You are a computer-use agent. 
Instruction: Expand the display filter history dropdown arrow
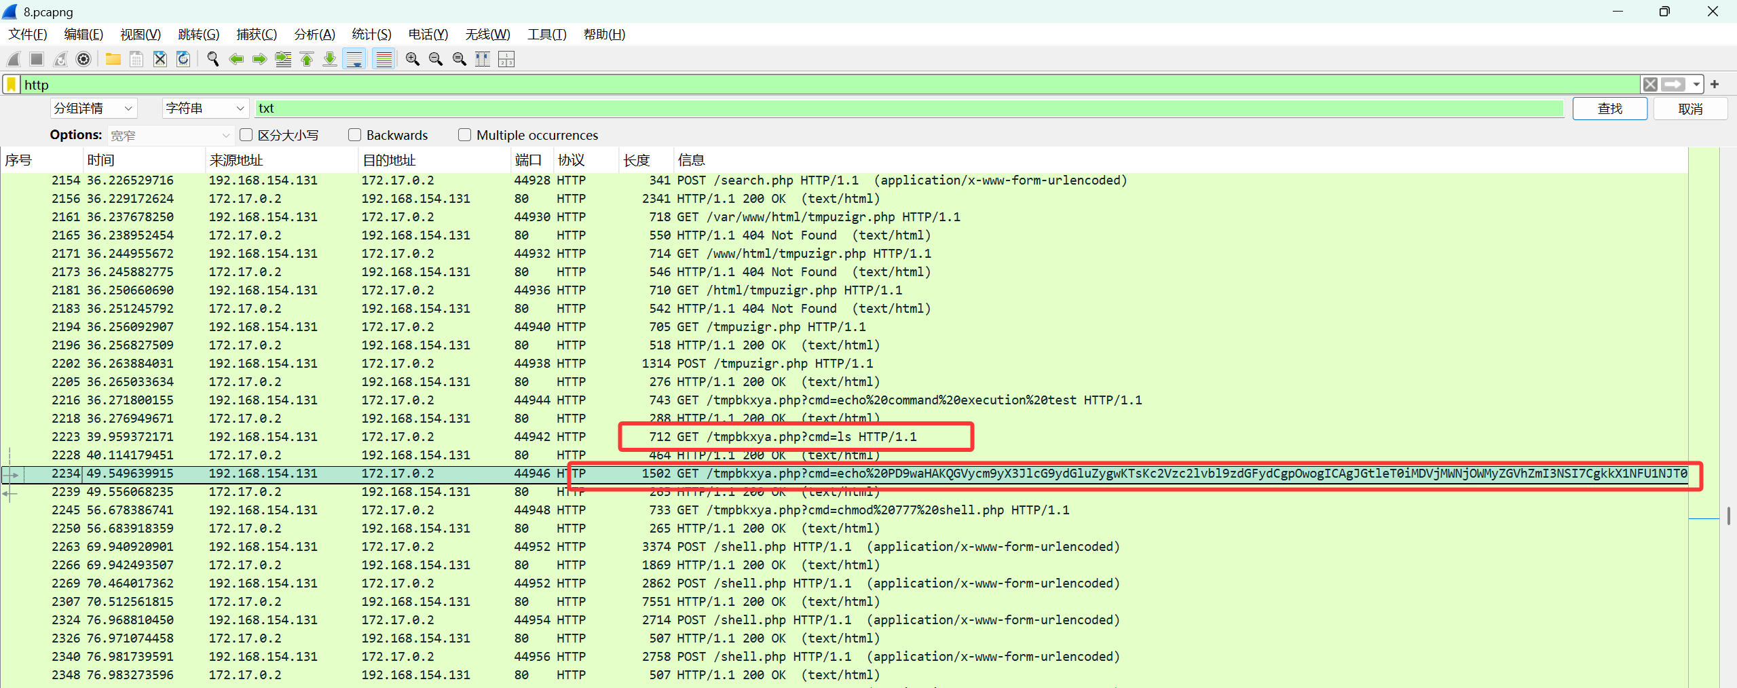(x=1696, y=85)
